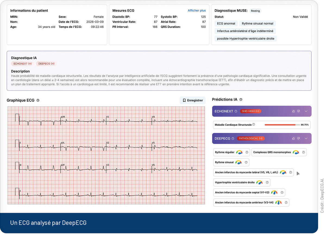
Task: Click the Atrial Rate label
Action: [x=168, y=22]
